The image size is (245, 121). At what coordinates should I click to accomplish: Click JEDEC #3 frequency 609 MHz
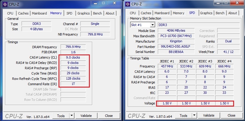tap(205, 66)
